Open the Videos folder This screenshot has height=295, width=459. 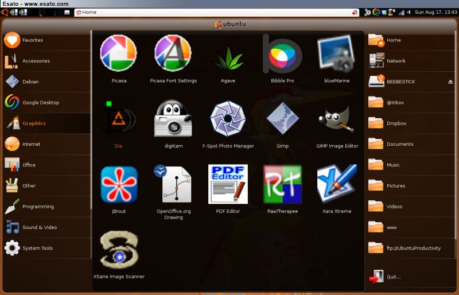[411, 207]
